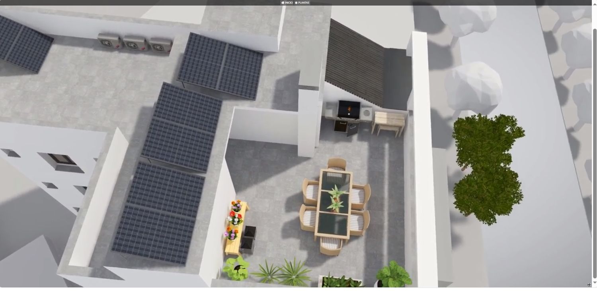This screenshot has height=291, width=597.
Task: Click the INICIO home icon
Action: [x=283, y=3]
